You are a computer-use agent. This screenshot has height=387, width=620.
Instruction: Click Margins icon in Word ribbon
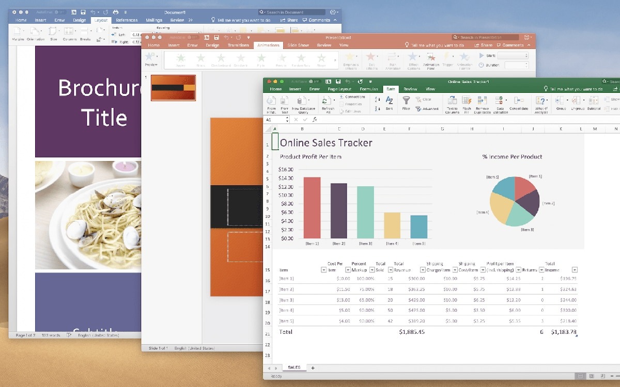click(18, 32)
